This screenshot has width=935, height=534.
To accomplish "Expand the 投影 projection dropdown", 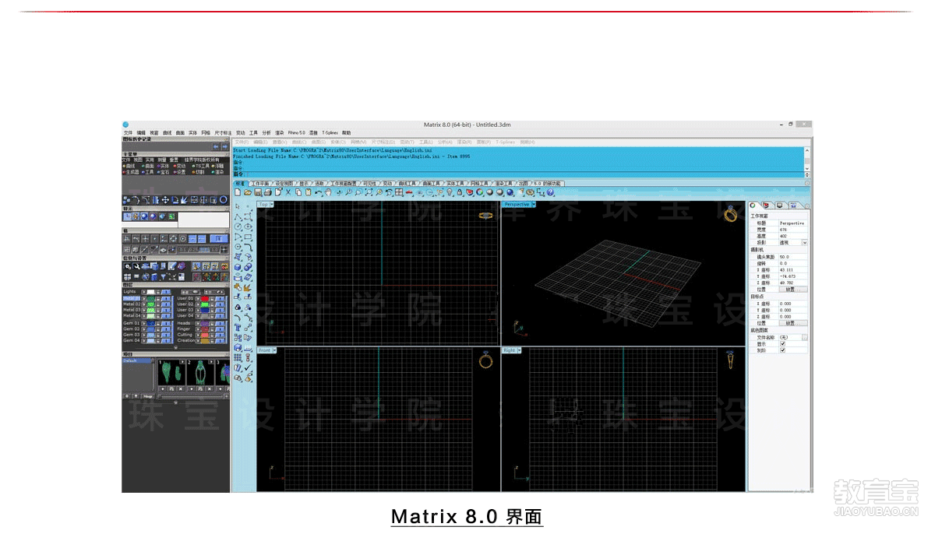I will point(804,243).
